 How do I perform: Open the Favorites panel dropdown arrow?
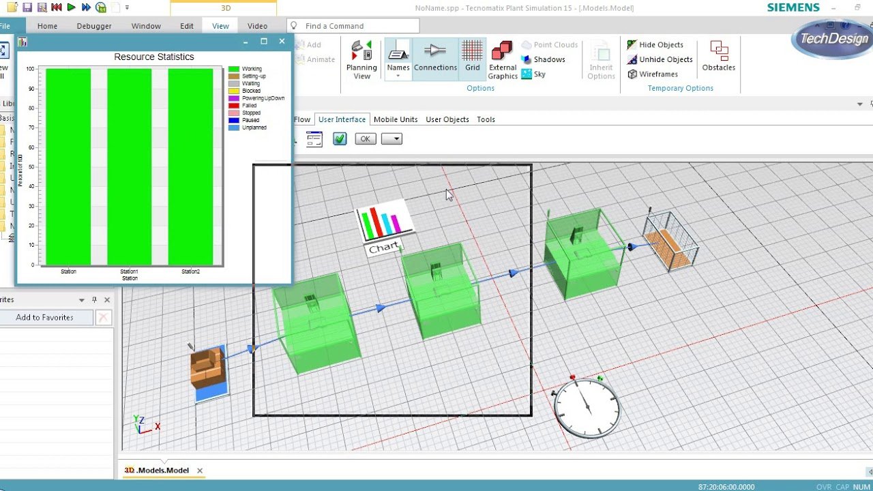(82, 300)
